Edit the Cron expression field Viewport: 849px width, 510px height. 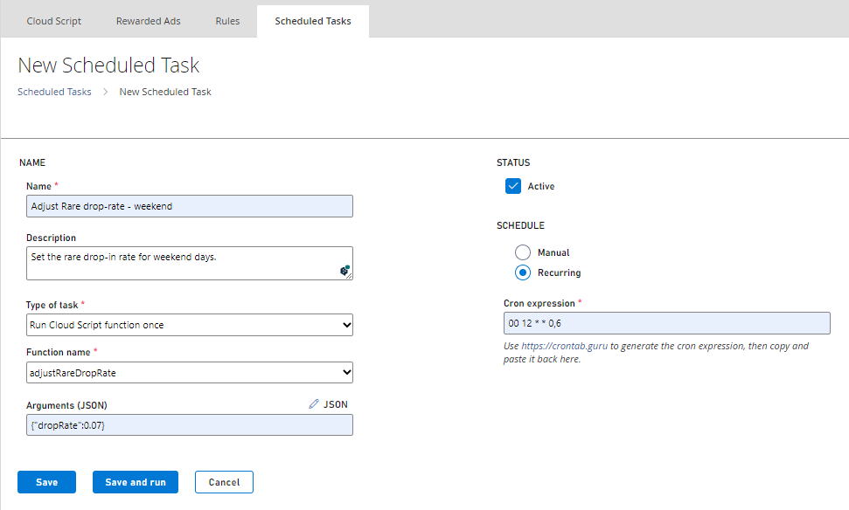coord(666,322)
